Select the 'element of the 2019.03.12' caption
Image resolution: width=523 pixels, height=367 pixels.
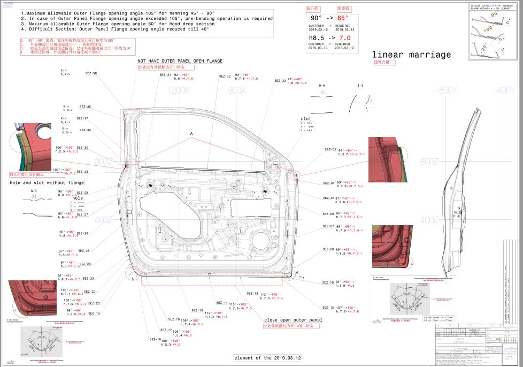pos(268,357)
